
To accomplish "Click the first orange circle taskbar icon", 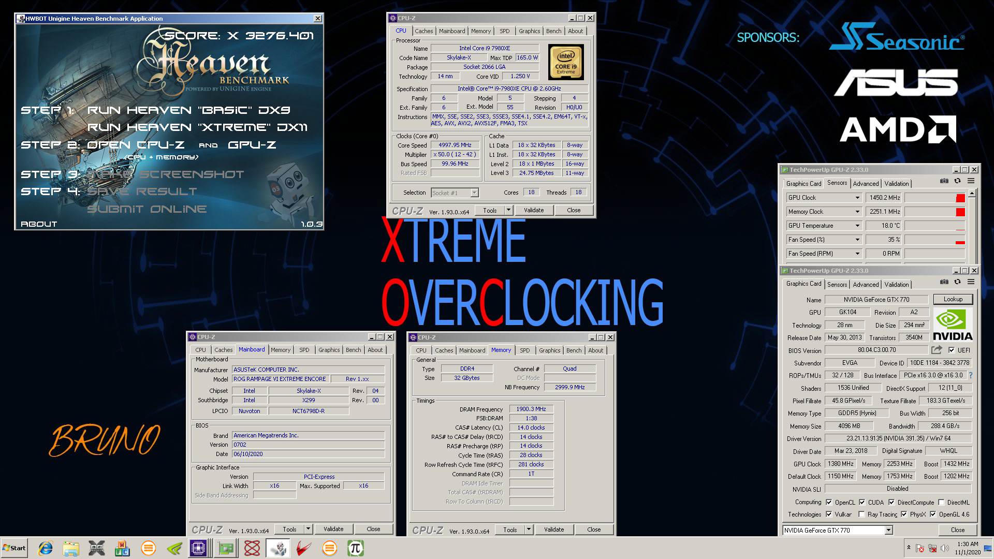I will click(149, 548).
